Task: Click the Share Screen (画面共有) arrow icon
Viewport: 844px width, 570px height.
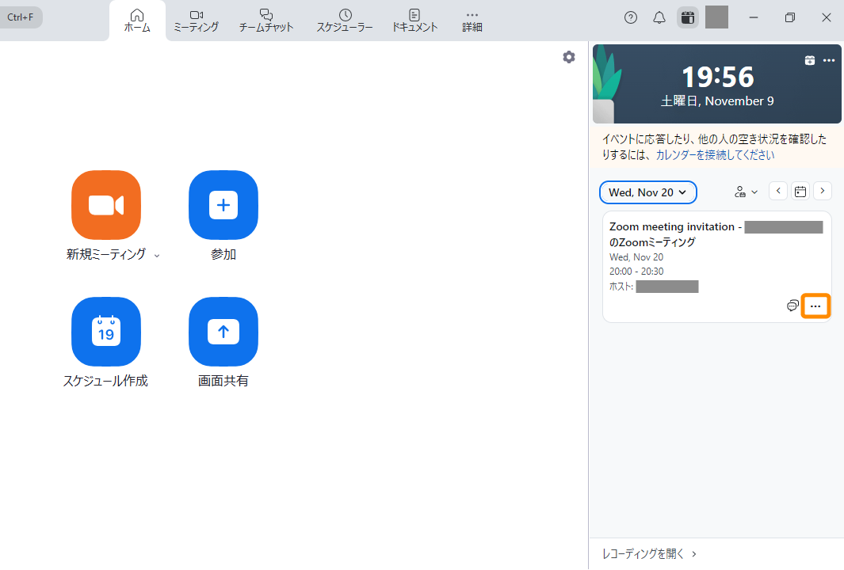Action: click(223, 332)
